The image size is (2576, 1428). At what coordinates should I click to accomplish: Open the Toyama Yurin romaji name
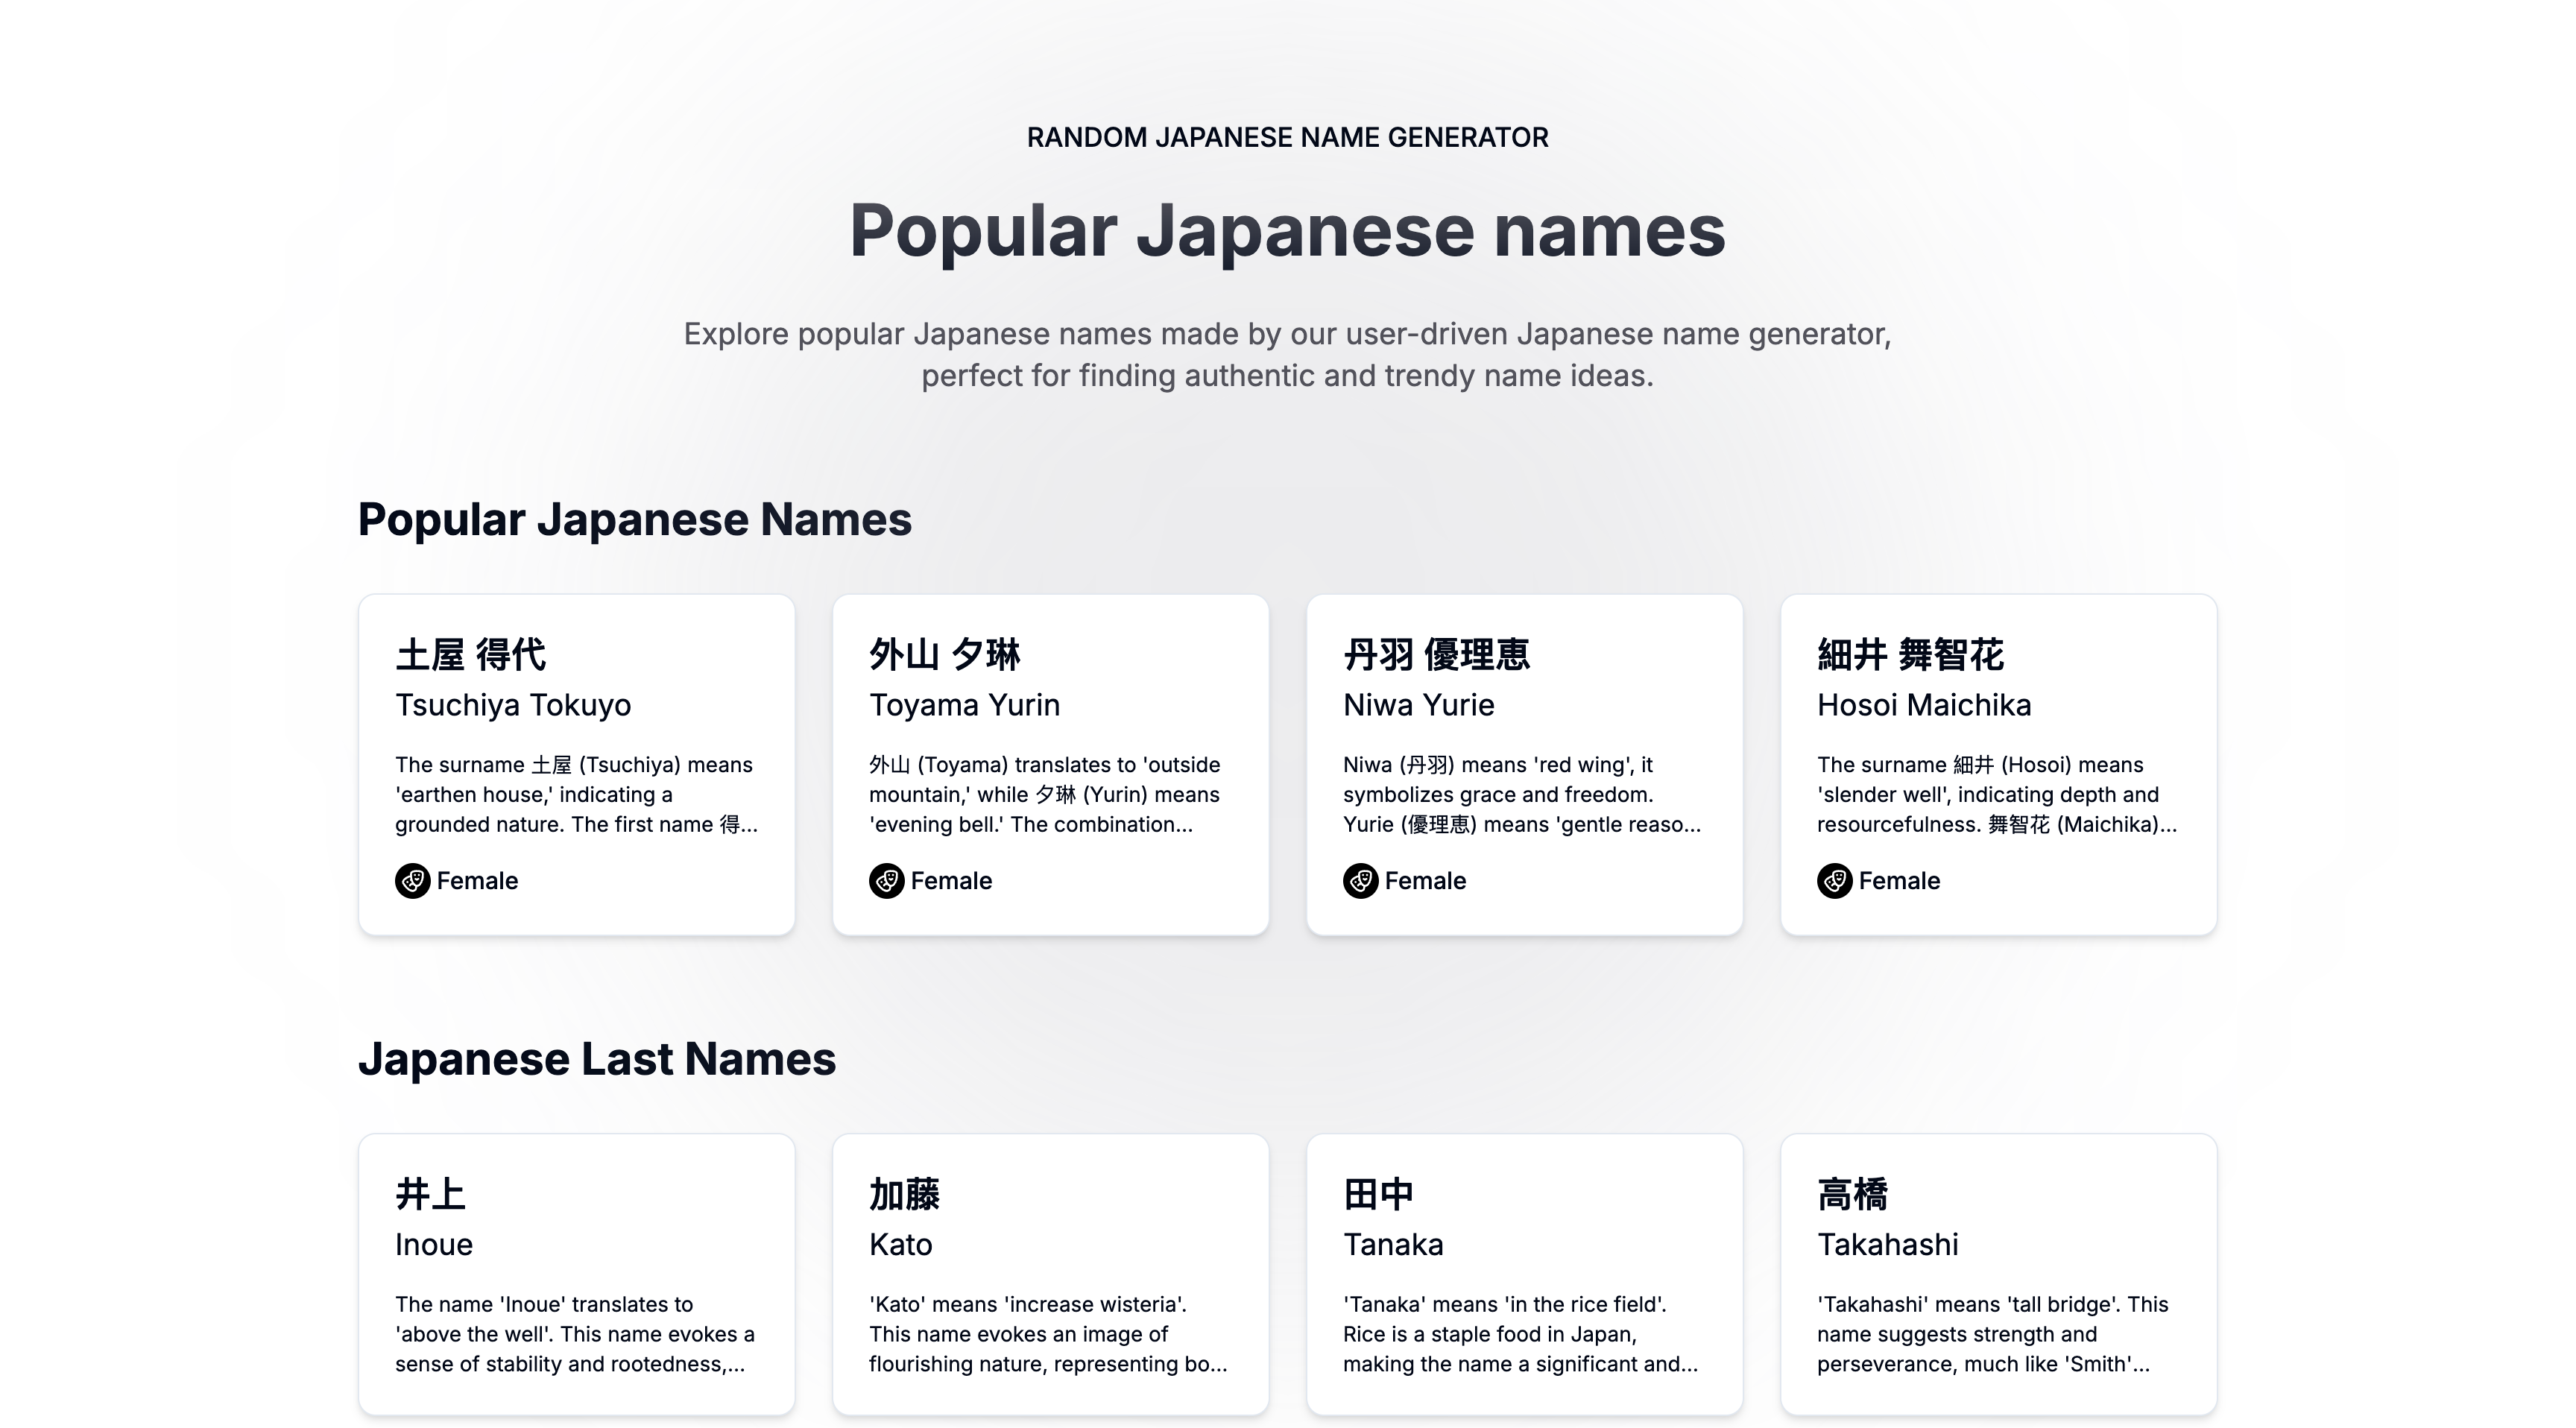tap(964, 705)
